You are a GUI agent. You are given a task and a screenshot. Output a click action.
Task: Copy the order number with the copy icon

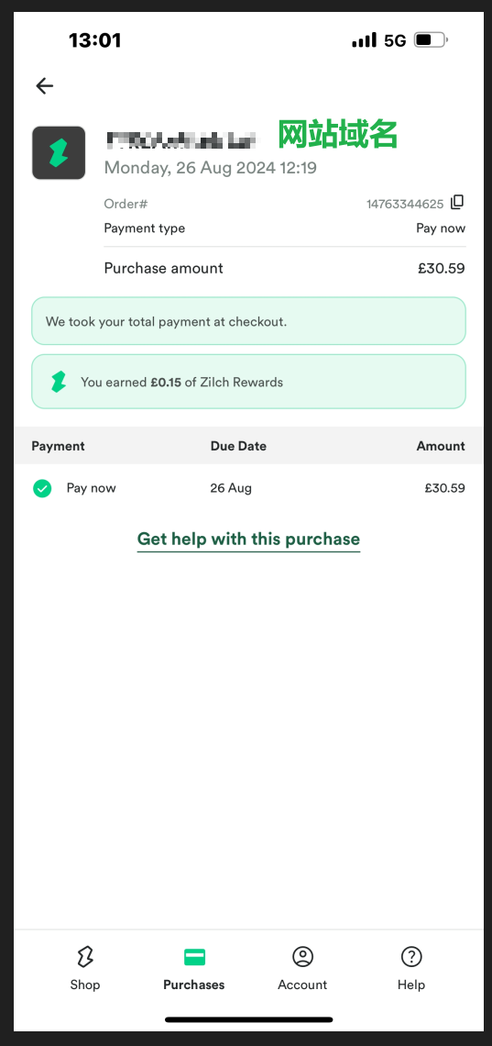click(x=457, y=203)
